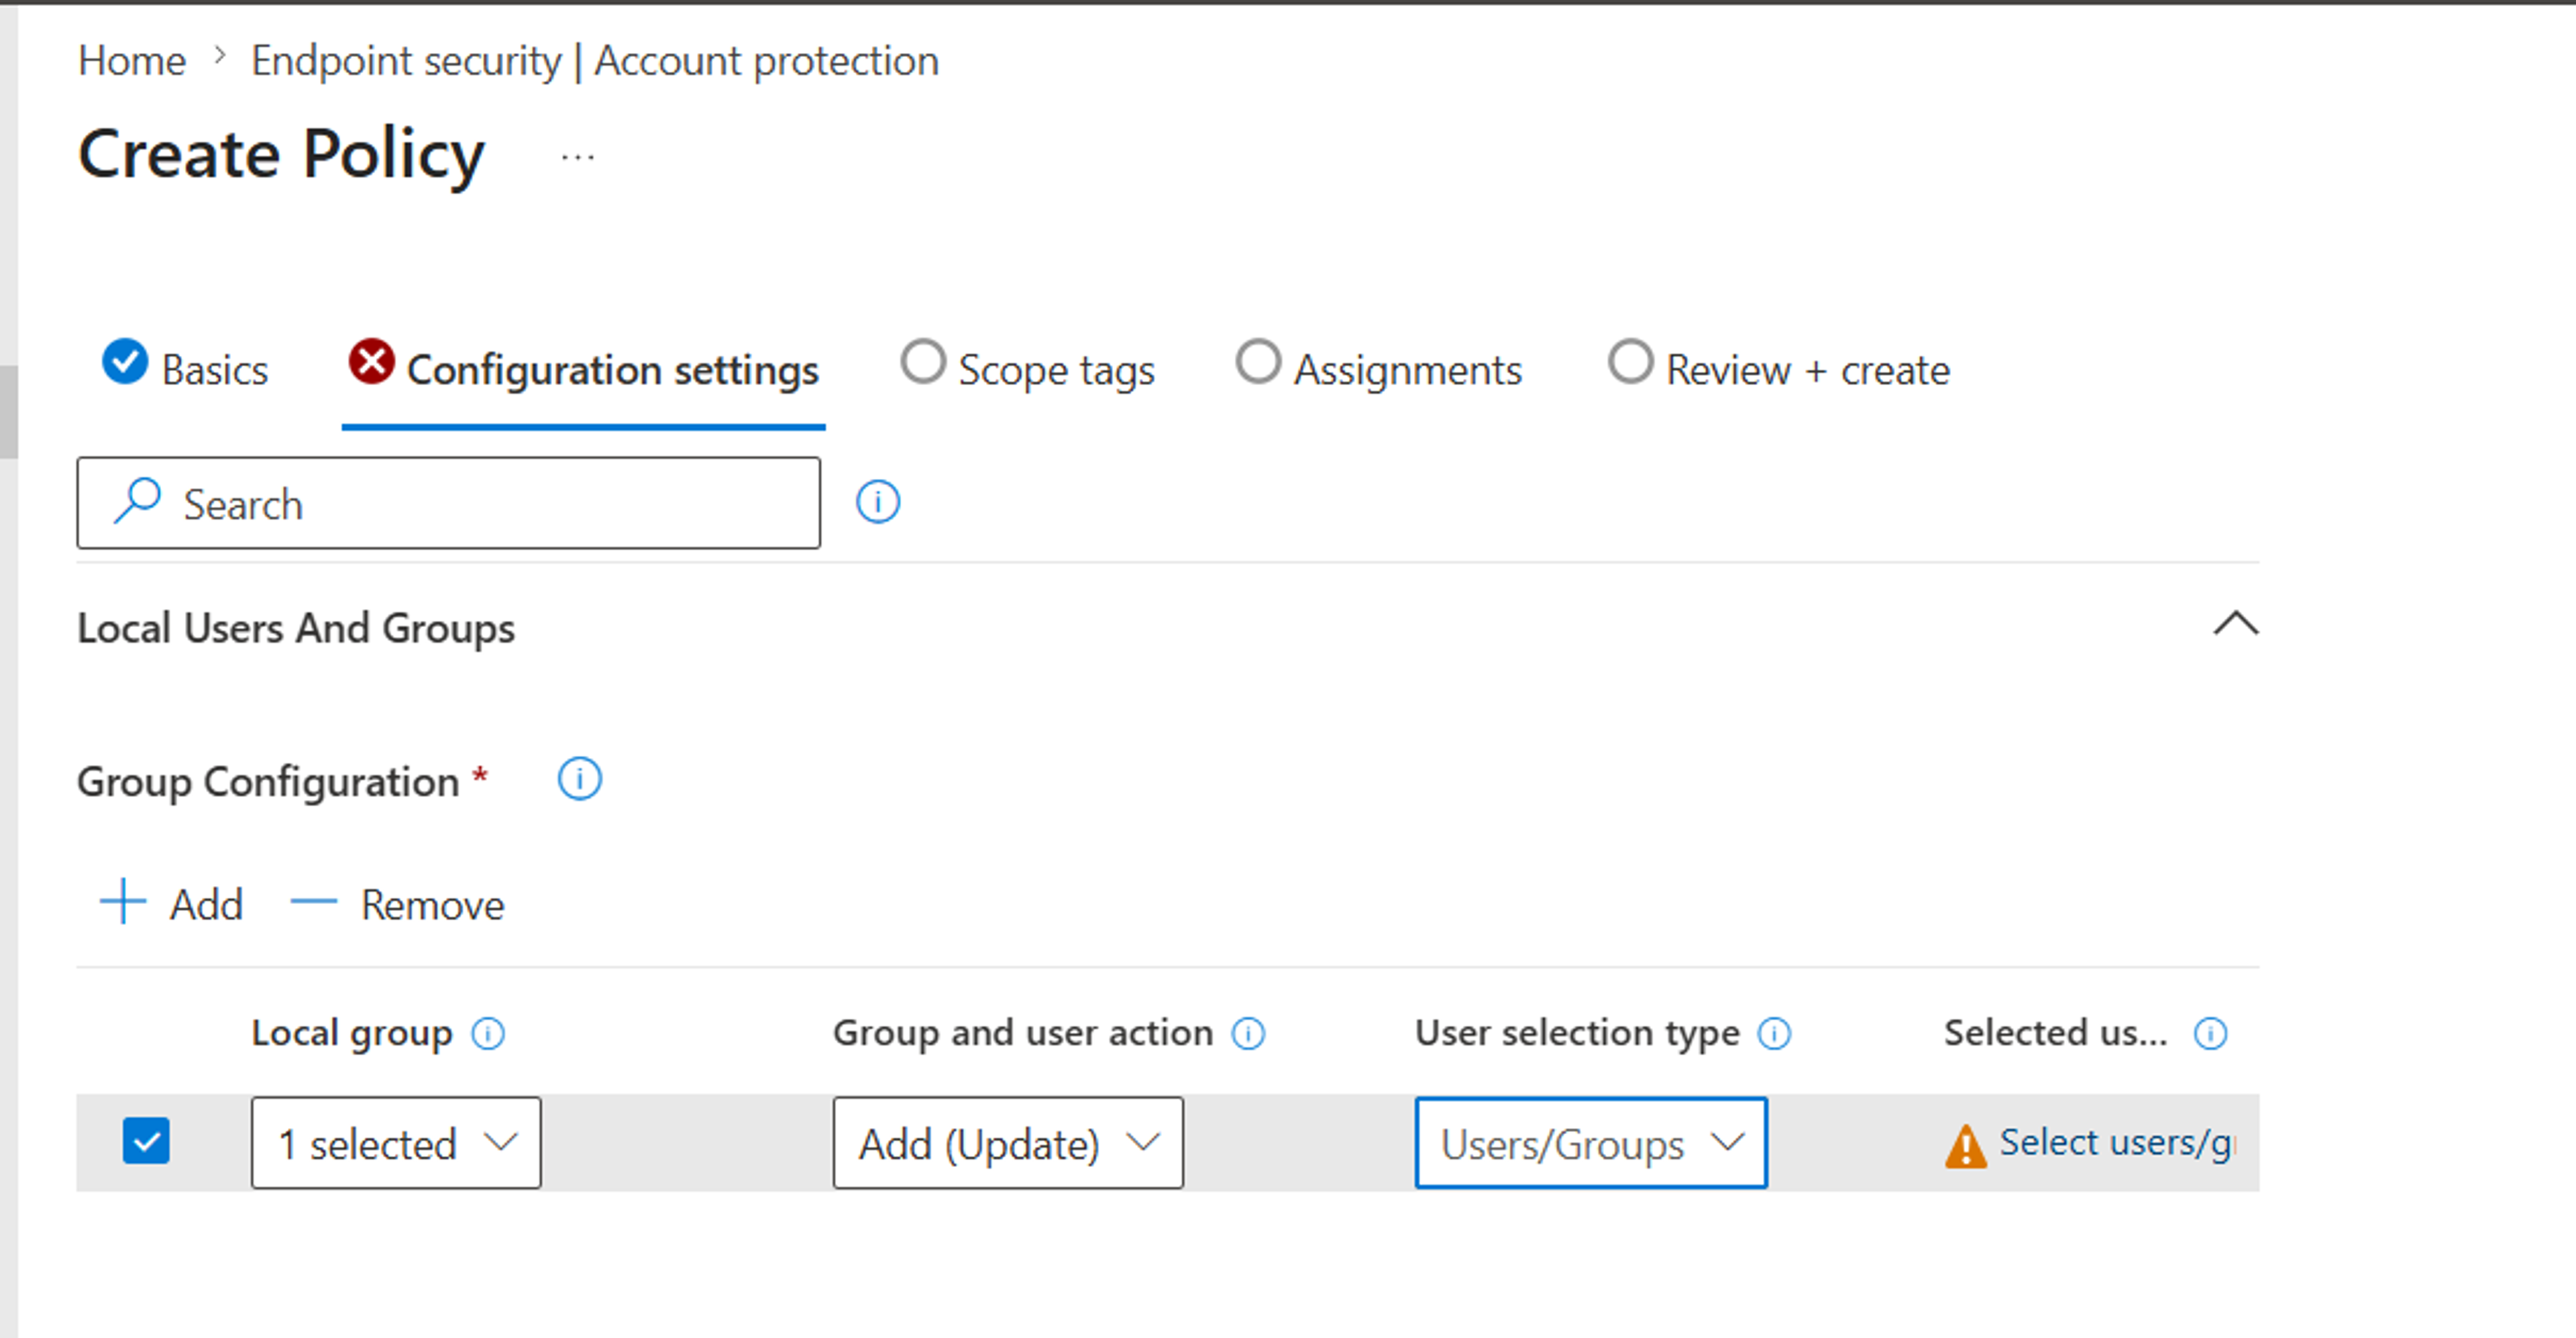Click the blue checkmark icon on Basics

pyautogui.click(x=125, y=361)
